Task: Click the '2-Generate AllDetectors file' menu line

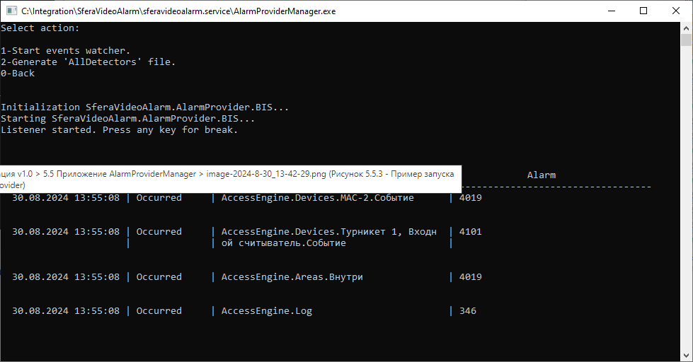Action: (88, 62)
